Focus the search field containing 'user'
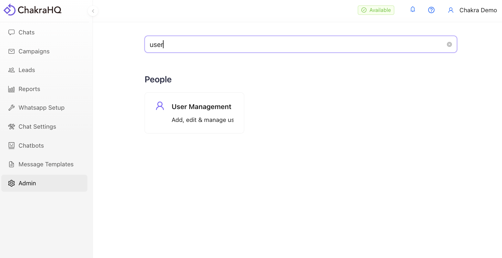This screenshot has height=258, width=502. click(301, 44)
